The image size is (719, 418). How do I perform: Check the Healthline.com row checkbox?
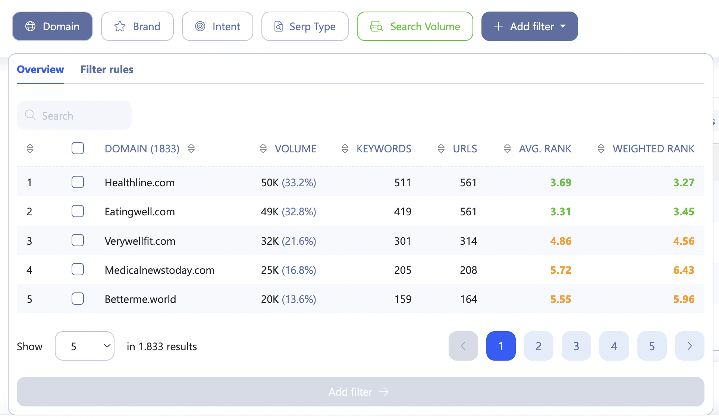click(78, 182)
